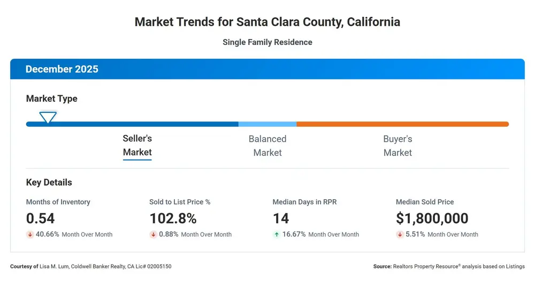
Task: Click the Single Family Residence subtitle
Action: pos(267,42)
